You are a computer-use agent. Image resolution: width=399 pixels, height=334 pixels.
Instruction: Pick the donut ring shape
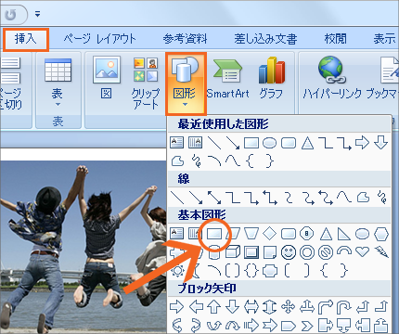(x=307, y=252)
